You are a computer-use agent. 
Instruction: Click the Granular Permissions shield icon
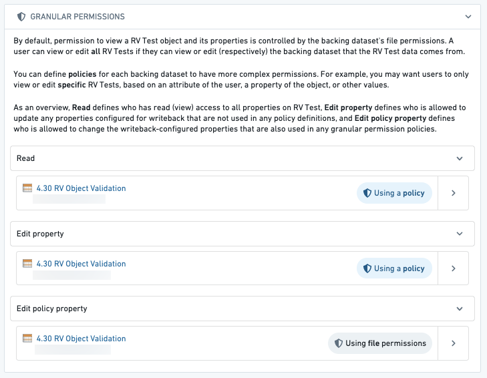click(21, 17)
